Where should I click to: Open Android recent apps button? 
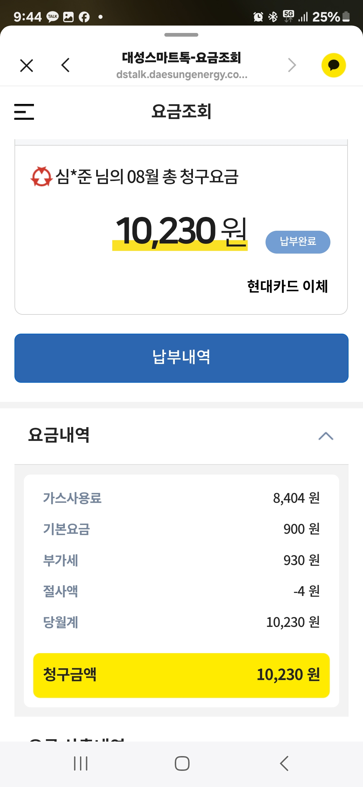click(81, 763)
